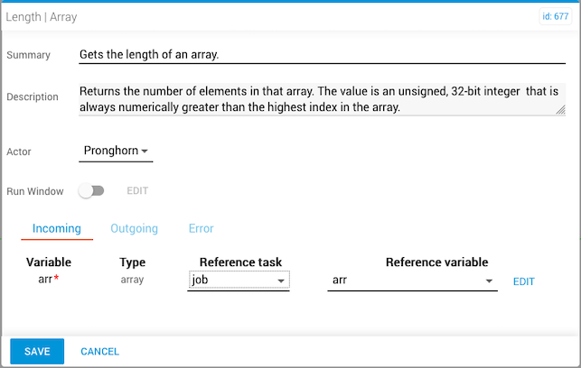581x368 pixels.
Task: Click the SAVE button
Action: click(x=37, y=351)
